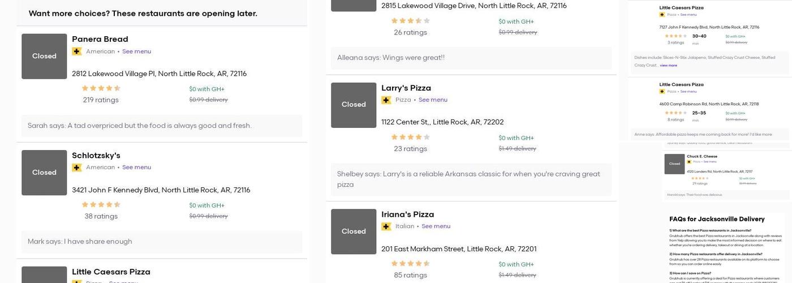
Task: Select the Panera Bread restaurant title
Action: click(100, 39)
